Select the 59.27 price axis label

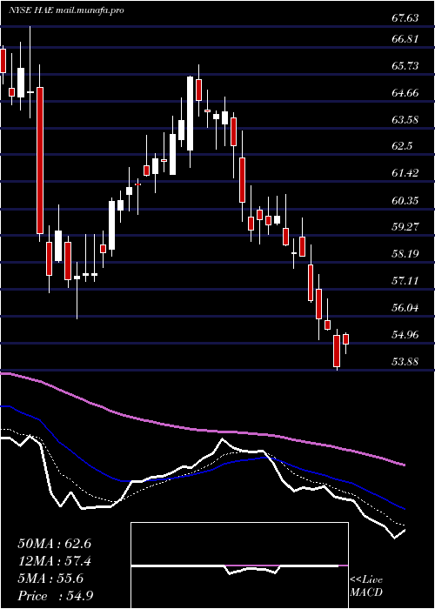click(x=405, y=226)
